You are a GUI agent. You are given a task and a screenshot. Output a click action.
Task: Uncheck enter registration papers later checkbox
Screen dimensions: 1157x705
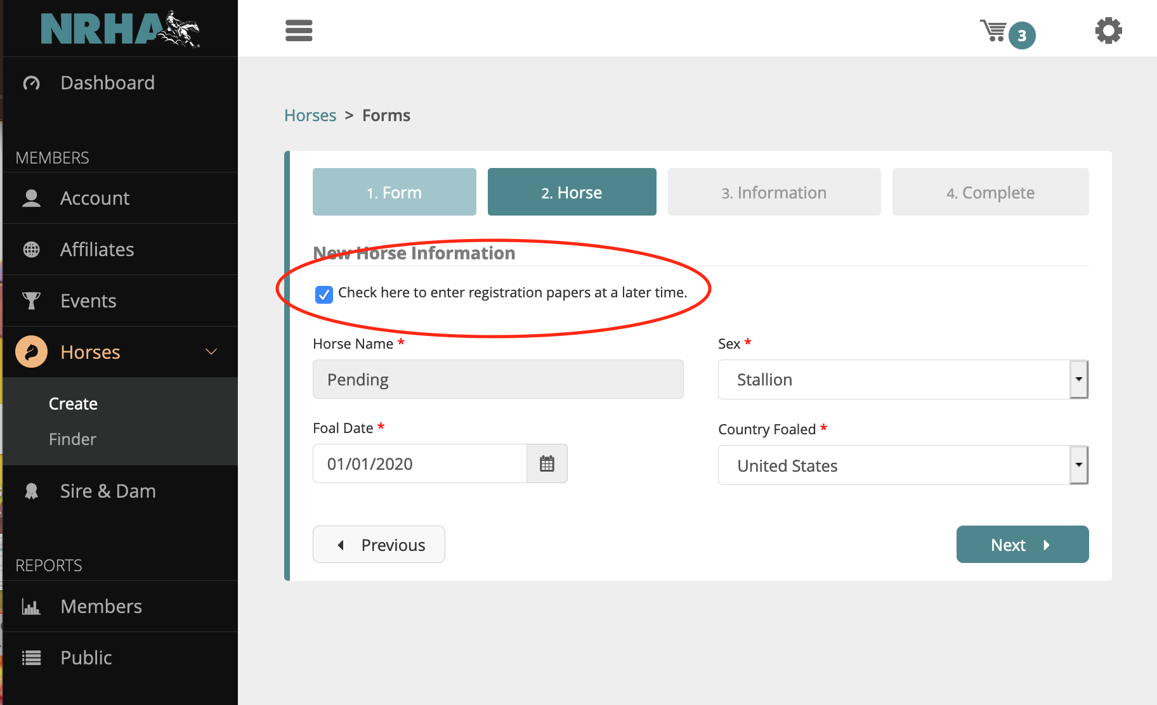[x=324, y=294]
